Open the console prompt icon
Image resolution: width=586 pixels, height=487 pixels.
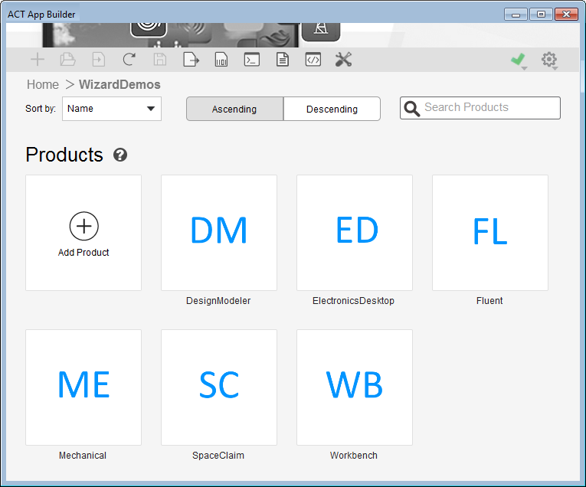pos(251,60)
